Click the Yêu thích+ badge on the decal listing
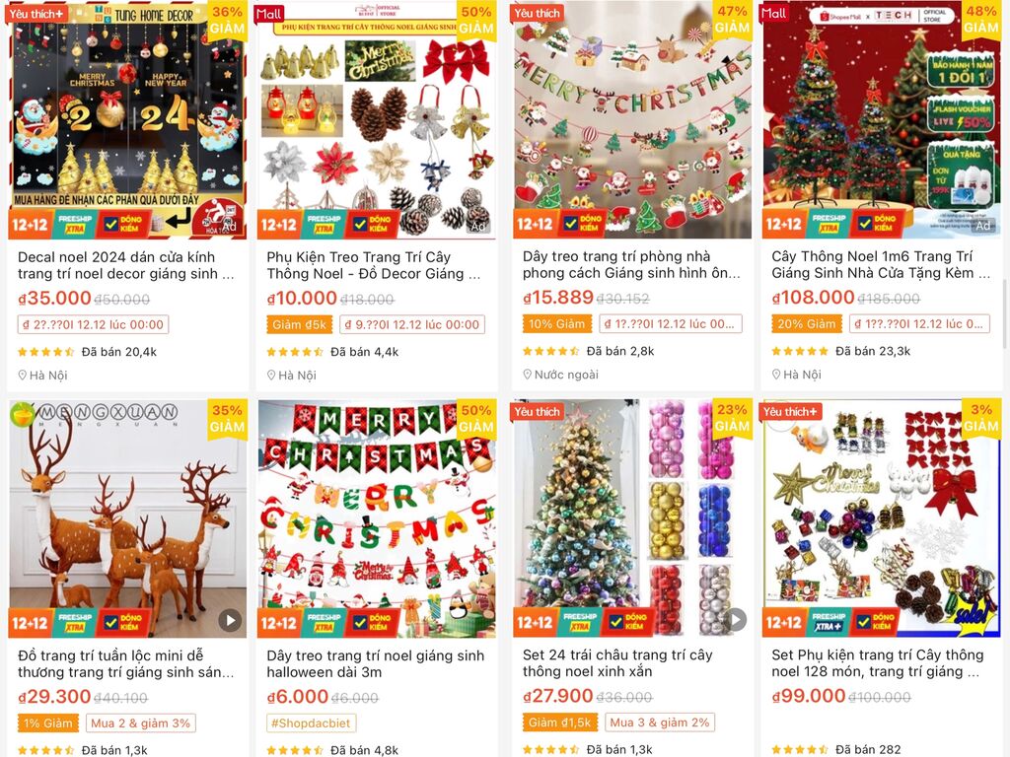Viewport: 1010px width, 757px height. (36, 14)
